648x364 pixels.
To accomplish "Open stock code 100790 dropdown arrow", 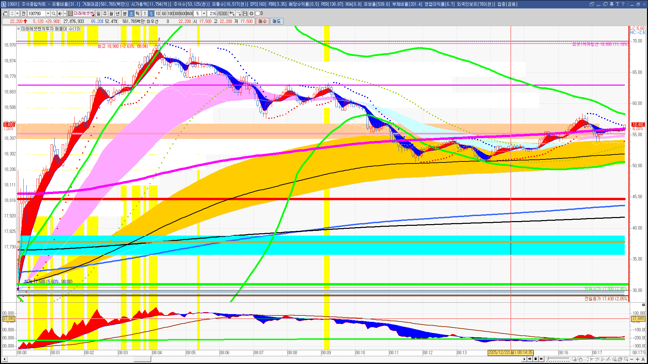I will 48,13.
